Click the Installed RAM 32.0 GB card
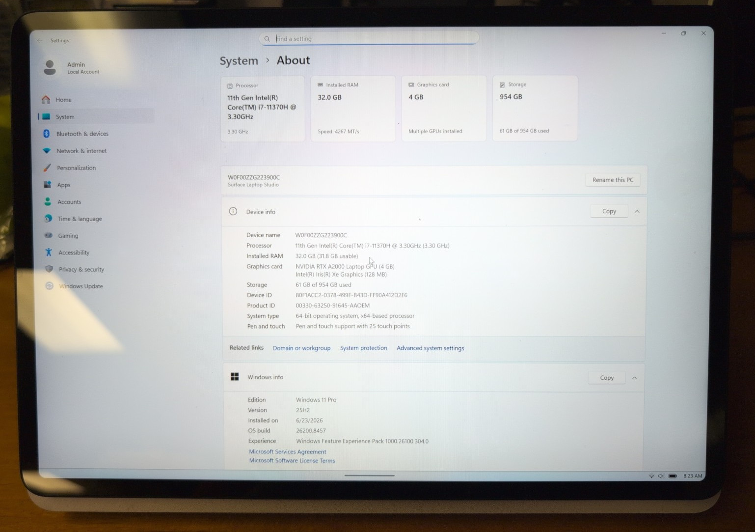This screenshot has width=755, height=532. pyautogui.click(x=353, y=109)
